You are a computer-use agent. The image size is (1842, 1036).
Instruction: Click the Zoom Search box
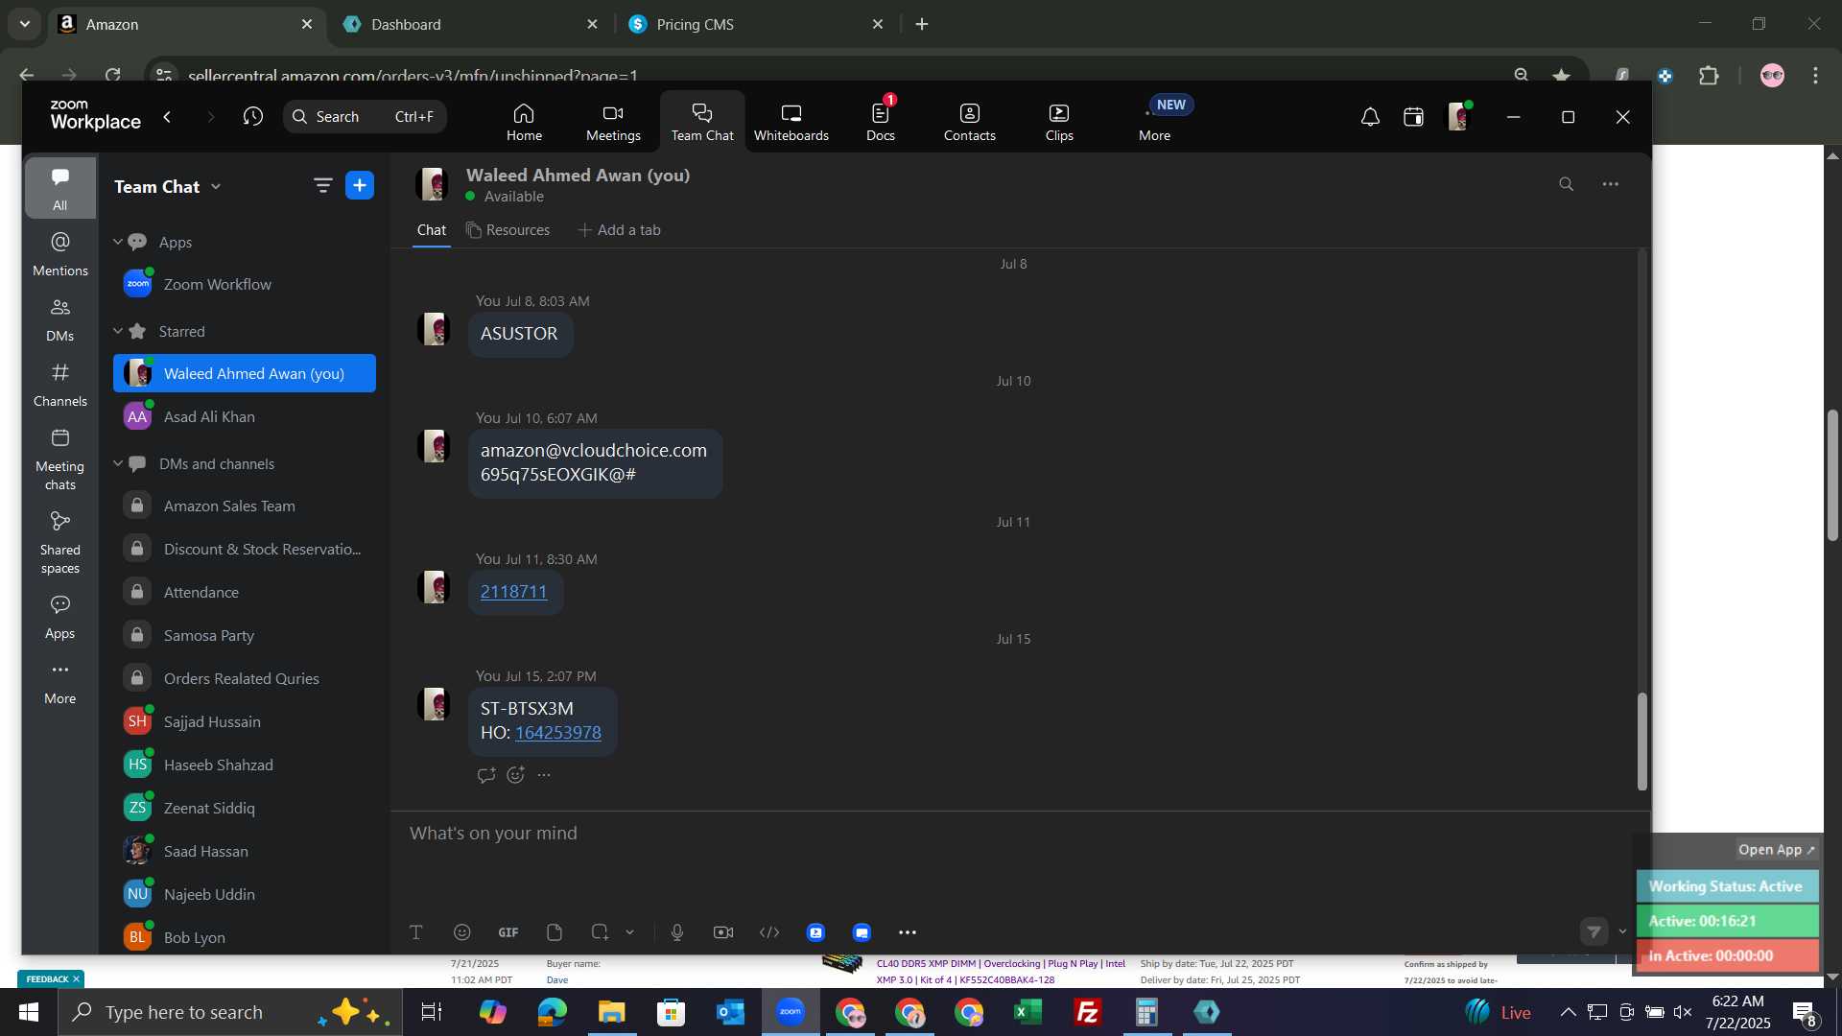pyautogui.click(x=365, y=117)
